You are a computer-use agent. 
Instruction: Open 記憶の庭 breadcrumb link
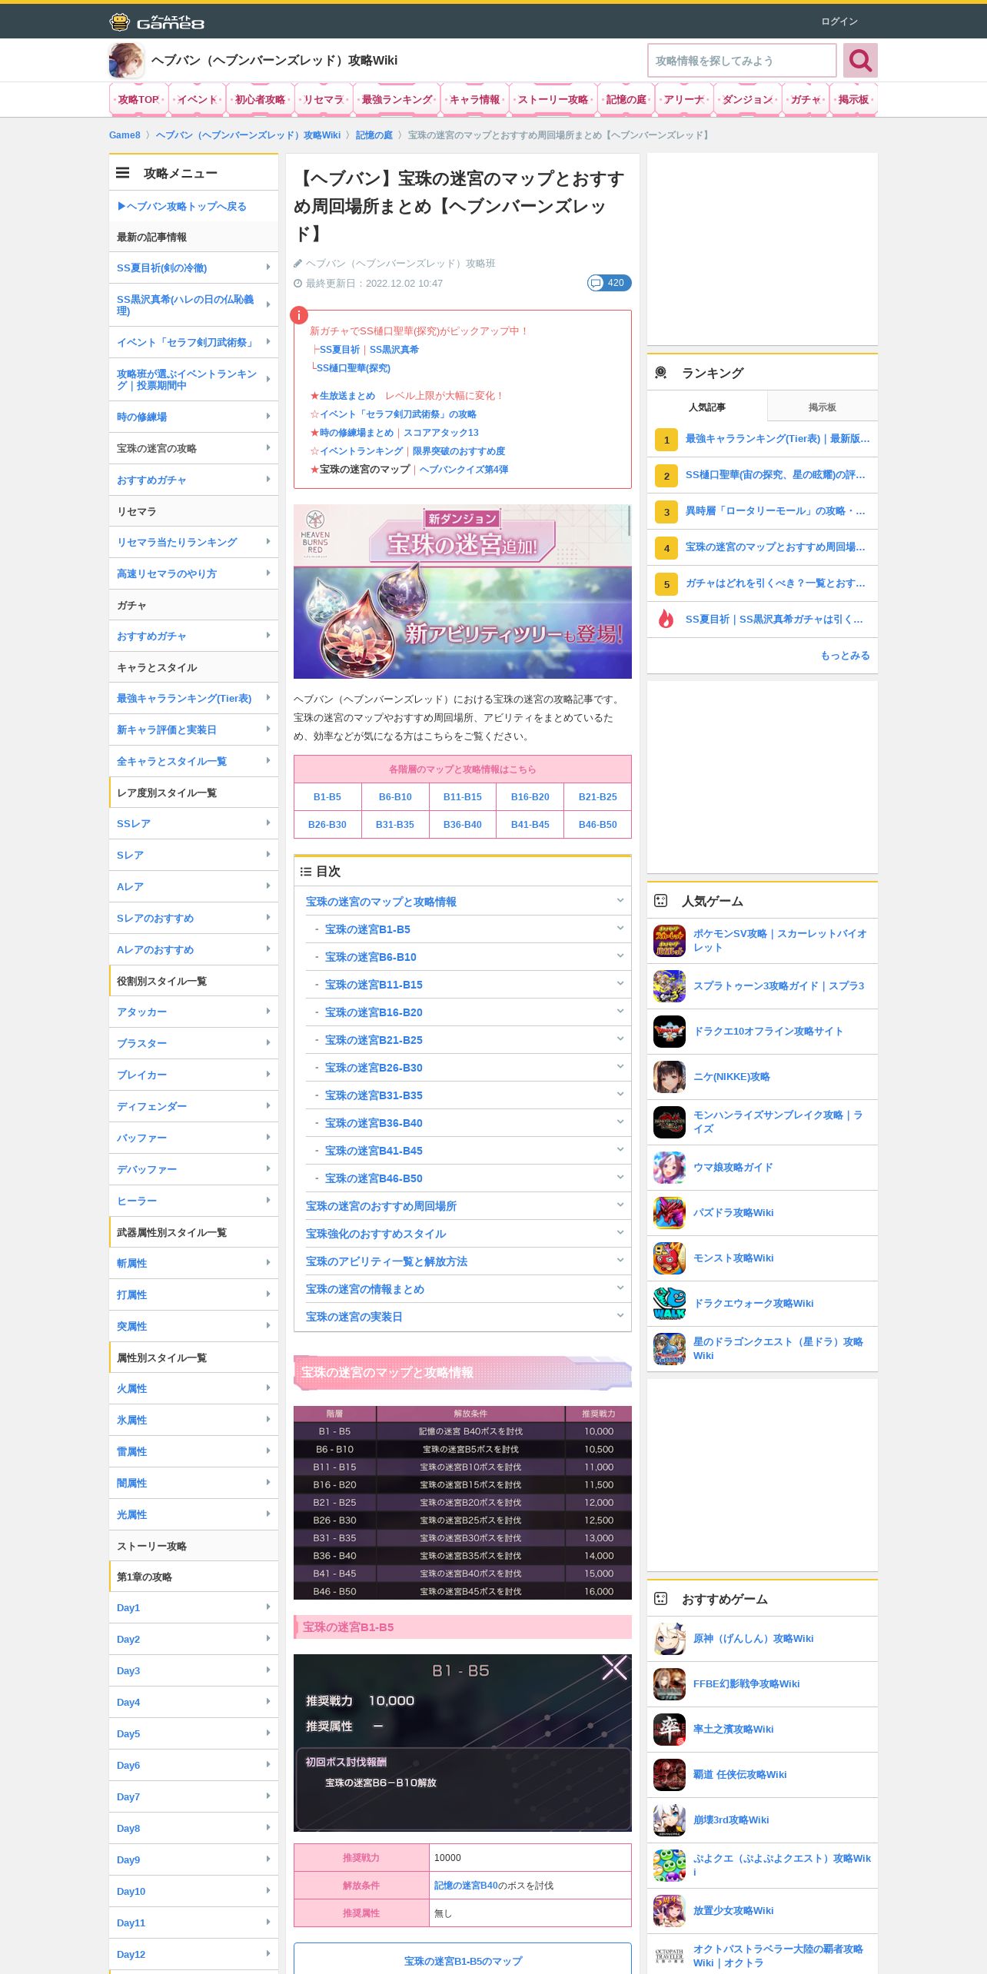(374, 135)
